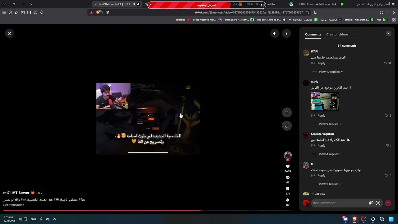The height and width of the screenshot is (224, 398).
Task: Open Brave VPN shield icon in toolbar
Action: point(10,12)
